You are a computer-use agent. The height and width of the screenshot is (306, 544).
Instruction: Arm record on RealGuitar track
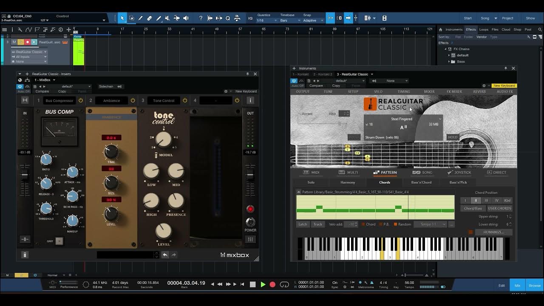click(28, 42)
